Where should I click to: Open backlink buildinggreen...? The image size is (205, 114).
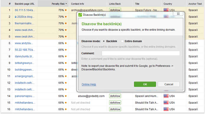pyautogui.click(x=24, y=70)
